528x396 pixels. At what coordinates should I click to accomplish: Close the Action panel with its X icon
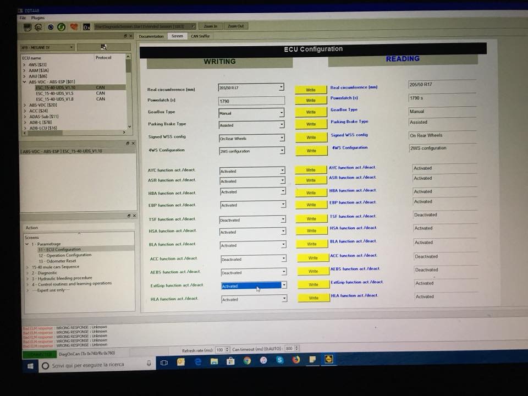[134, 216]
